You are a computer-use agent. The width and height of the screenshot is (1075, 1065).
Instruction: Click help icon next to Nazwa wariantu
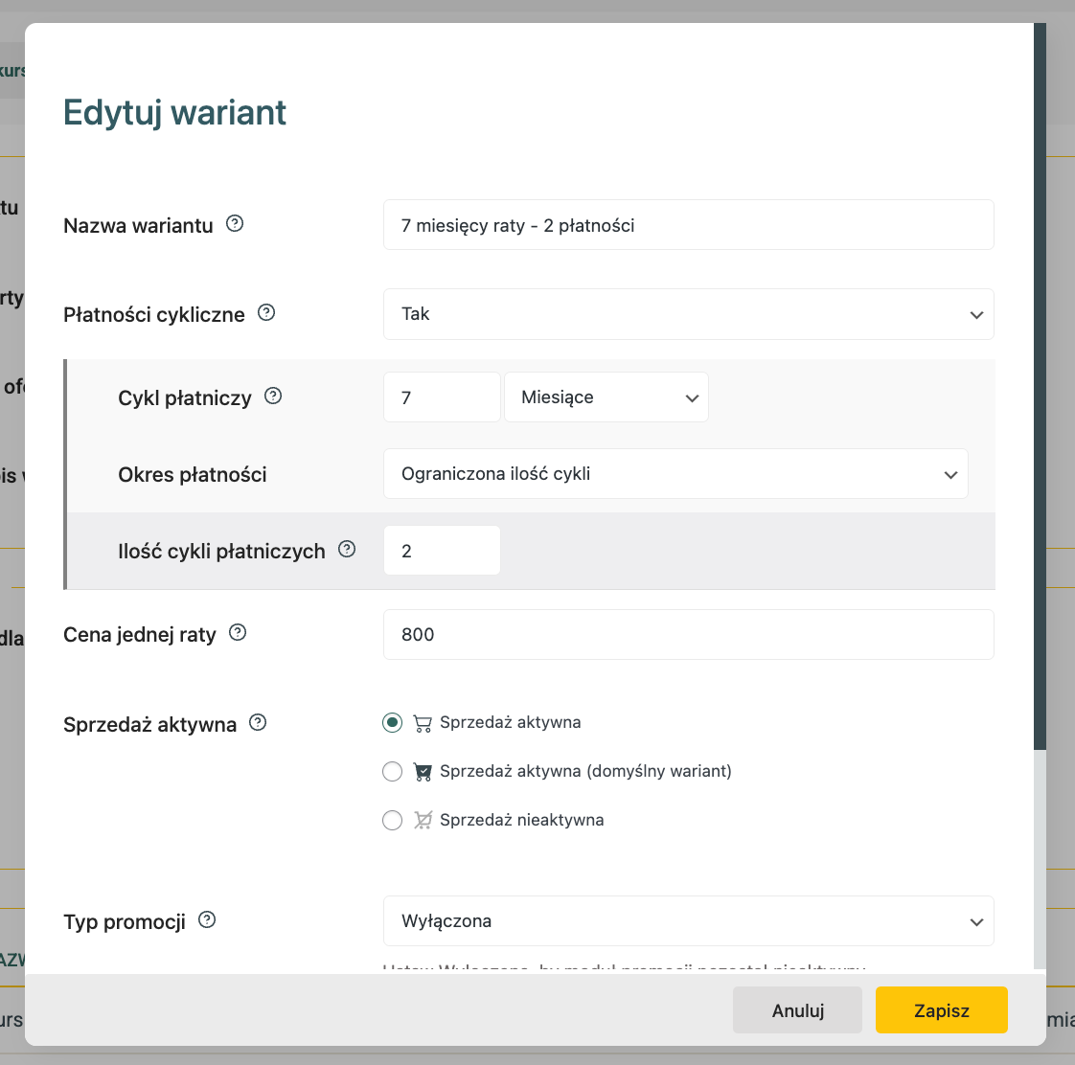[x=235, y=224]
